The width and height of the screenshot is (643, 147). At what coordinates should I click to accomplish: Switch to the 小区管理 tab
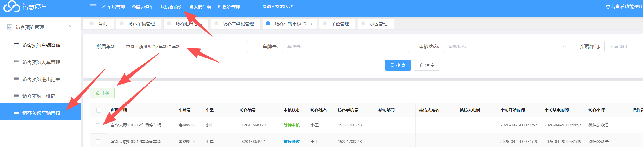coord(376,24)
